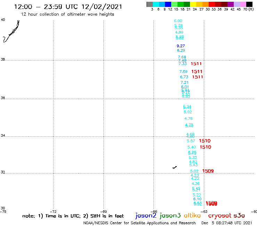Pick the lavender swatch in the color scale
The width and height of the screenshot is (257, 226).
click(237, 4)
